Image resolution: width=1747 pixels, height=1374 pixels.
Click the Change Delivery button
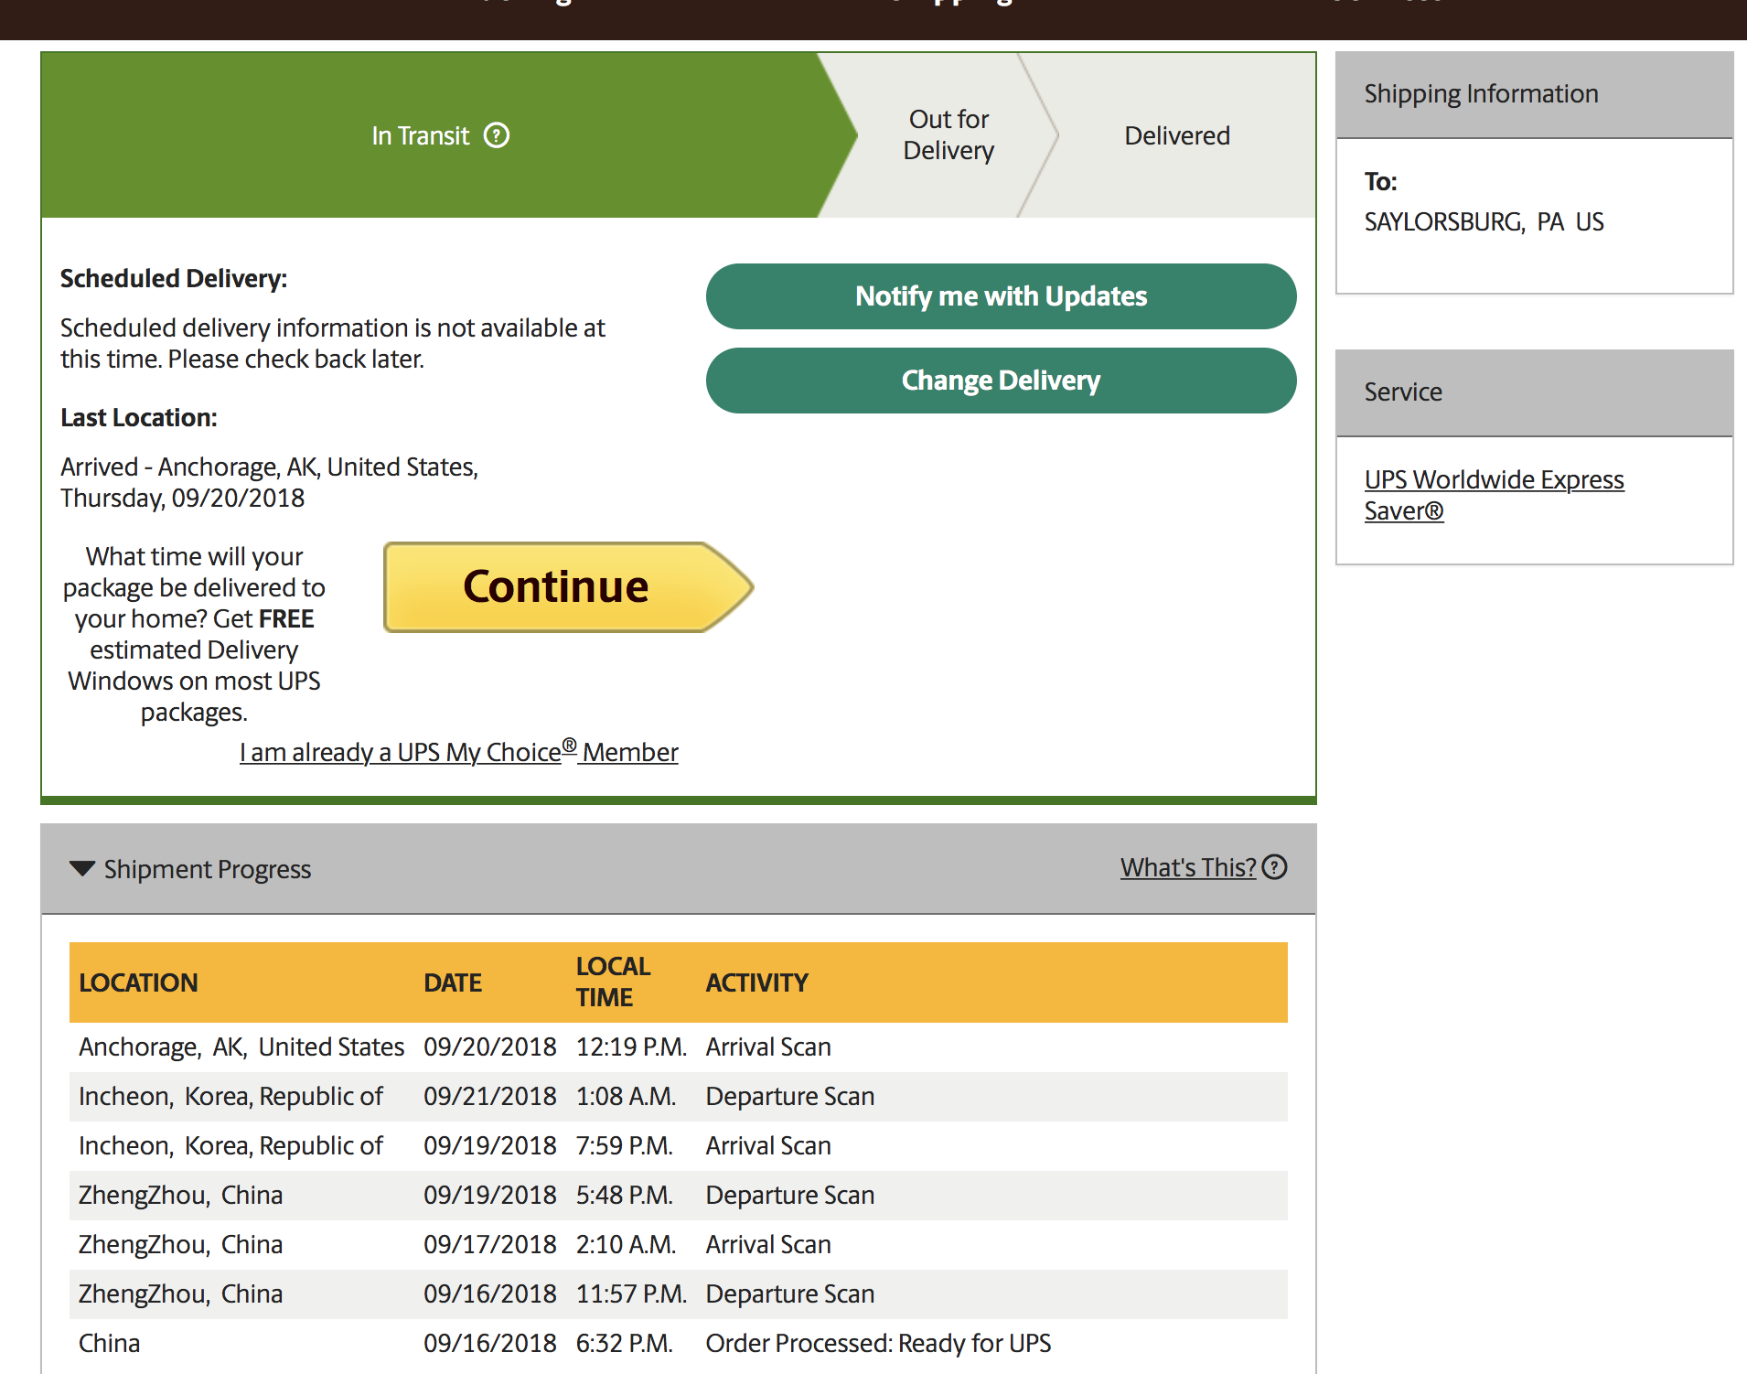click(x=1001, y=381)
